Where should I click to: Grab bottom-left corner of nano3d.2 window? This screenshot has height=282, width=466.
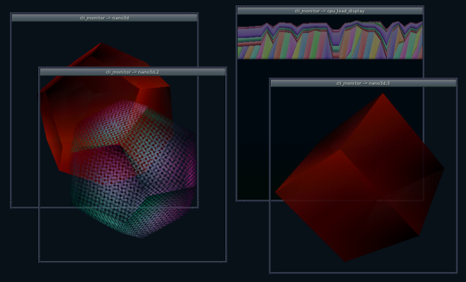pos(40,262)
